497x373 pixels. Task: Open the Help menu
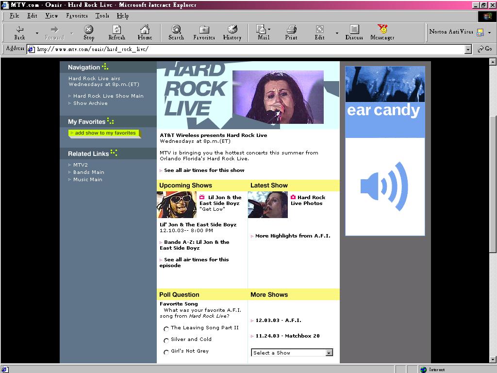pos(123,16)
